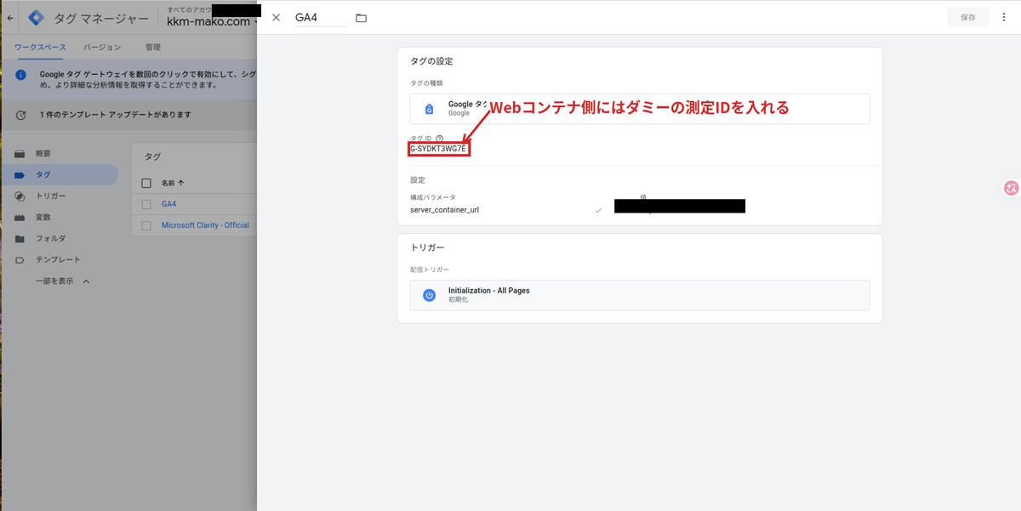Click the フォルダ sidebar folder icon

point(20,239)
